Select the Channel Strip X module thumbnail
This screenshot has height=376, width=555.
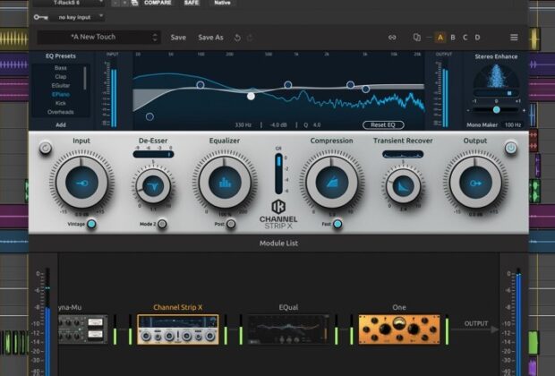177,329
